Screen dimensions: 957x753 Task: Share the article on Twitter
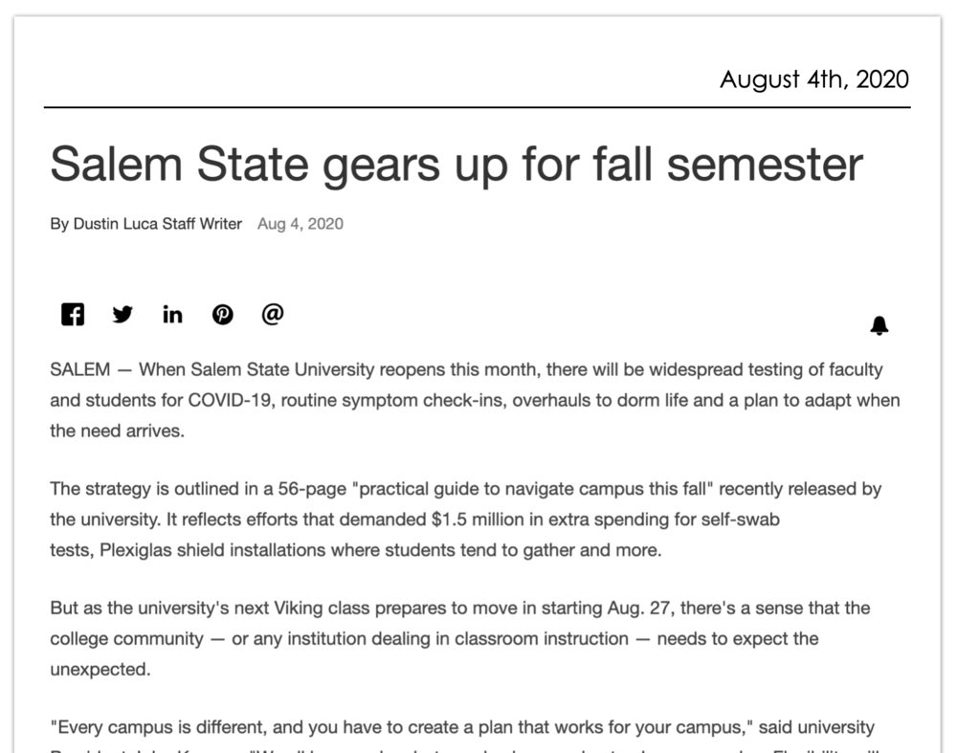[x=122, y=314]
